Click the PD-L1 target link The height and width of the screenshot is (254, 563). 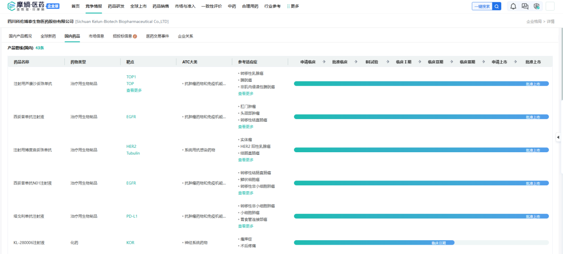(132, 216)
